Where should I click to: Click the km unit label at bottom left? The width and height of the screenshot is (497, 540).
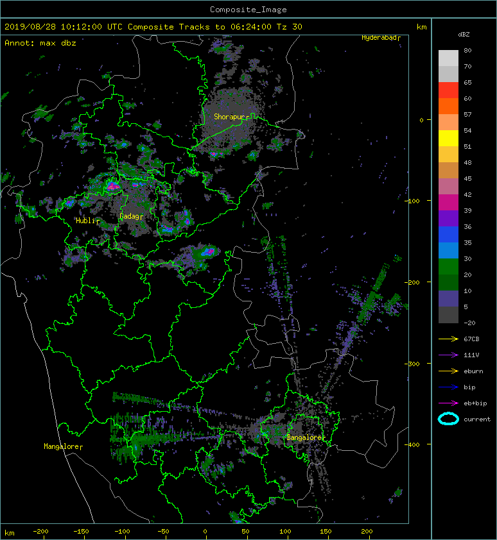tap(10, 533)
